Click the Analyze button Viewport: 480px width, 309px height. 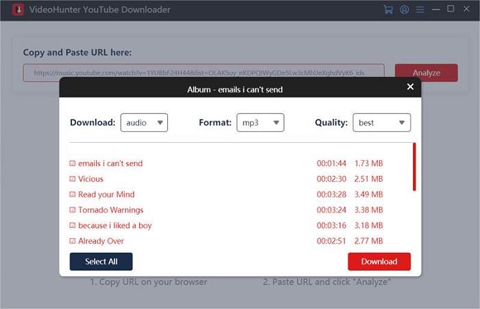click(x=427, y=73)
